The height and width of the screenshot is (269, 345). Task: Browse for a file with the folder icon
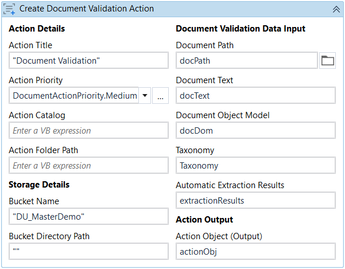pos(327,61)
